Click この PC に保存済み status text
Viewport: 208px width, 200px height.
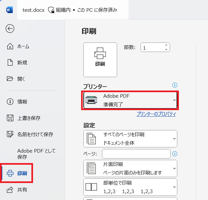[97, 10]
